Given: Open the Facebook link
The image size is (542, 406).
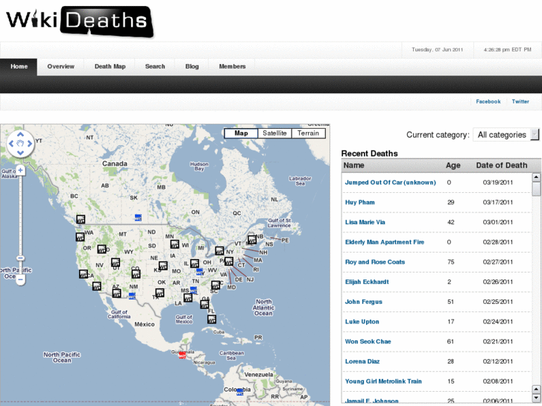Looking at the screenshot, I should pyautogui.click(x=488, y=101).
